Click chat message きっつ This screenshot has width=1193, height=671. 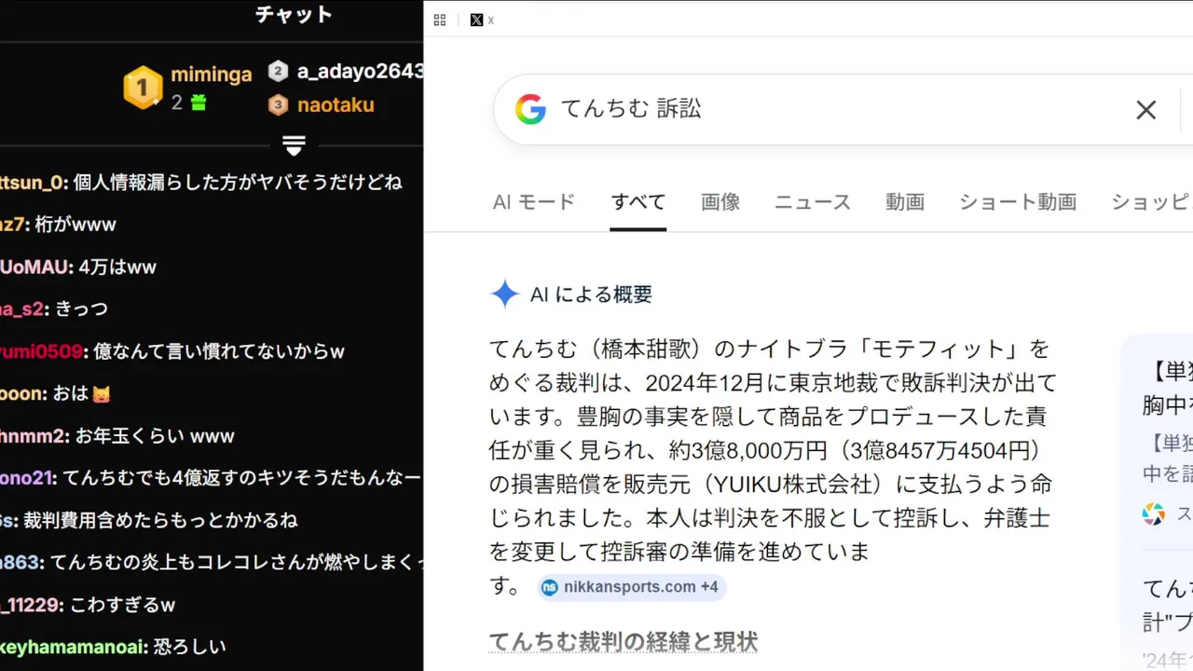pos(81,309)
